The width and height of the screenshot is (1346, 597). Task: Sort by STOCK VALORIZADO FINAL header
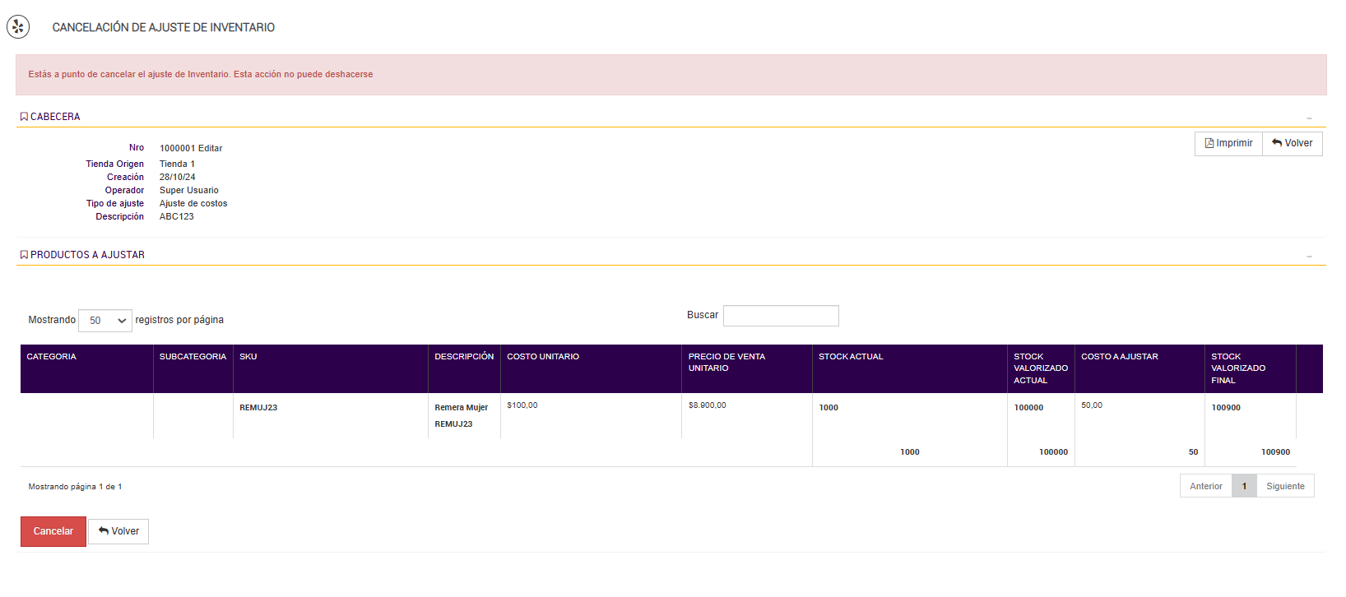(x=1251, y=368)
